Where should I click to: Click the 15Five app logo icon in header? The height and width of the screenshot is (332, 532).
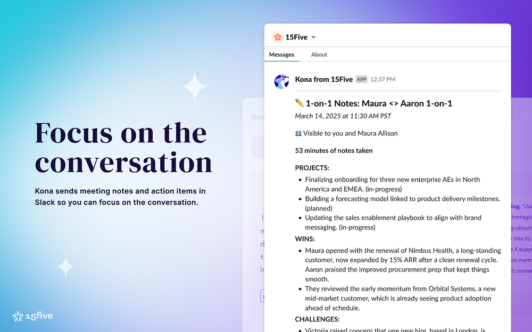pos(278,37)
